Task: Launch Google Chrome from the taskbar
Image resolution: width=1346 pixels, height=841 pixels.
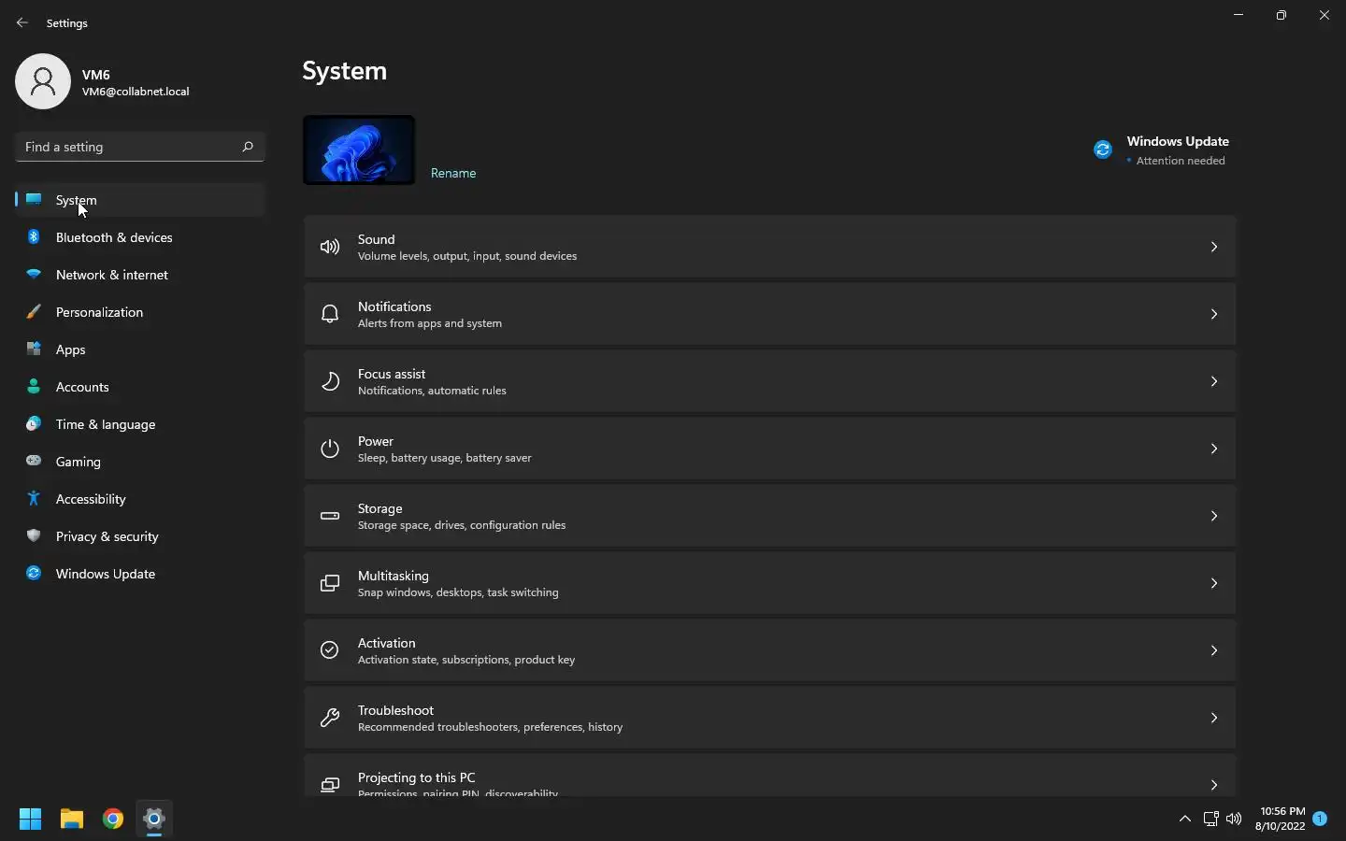Action: [x=113, y=820]
